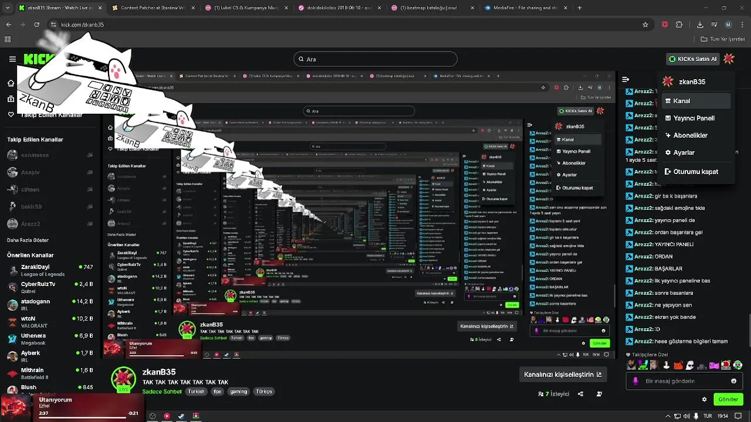
Task: Open followed channel Asaplv
Action: tap(50, 172)
